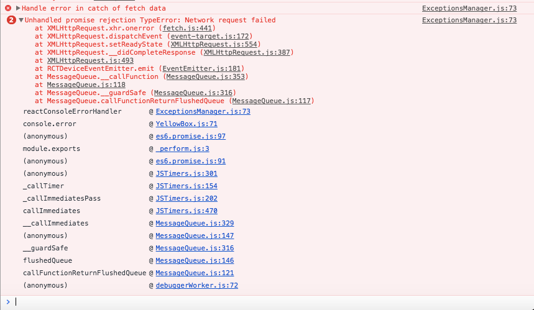Click 'reactConsoleErrorHandler' function name
The image size is (534, 310).
tap(72, 111)
